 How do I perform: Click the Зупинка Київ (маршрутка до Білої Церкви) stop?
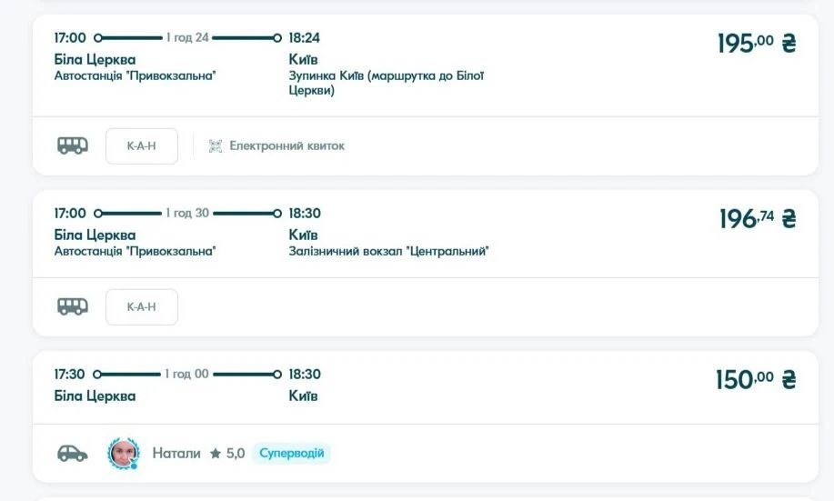tap(387, 83)
